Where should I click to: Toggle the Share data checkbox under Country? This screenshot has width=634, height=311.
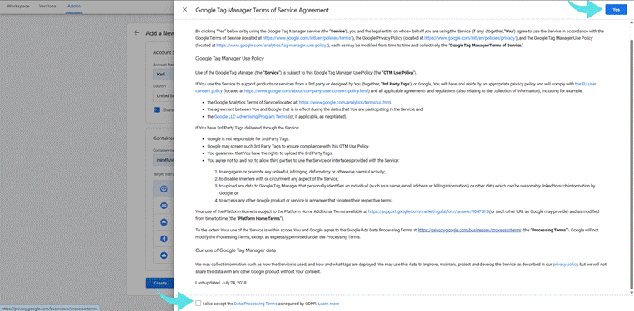click(x=156, y=109)
